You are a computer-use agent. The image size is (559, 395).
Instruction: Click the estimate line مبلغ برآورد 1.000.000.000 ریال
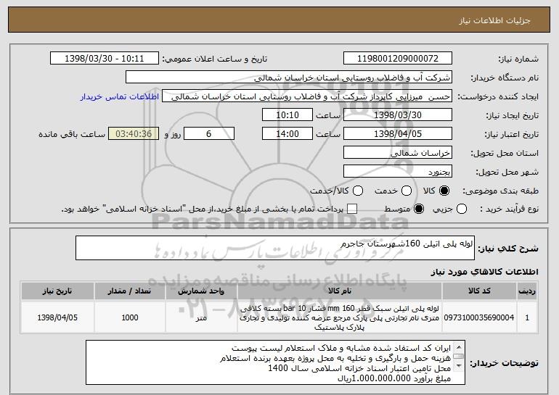394,378
